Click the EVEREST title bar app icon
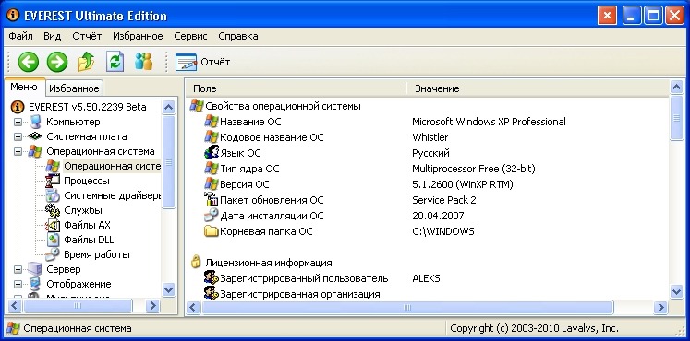 pyautogui.click(x=14, y=16)
